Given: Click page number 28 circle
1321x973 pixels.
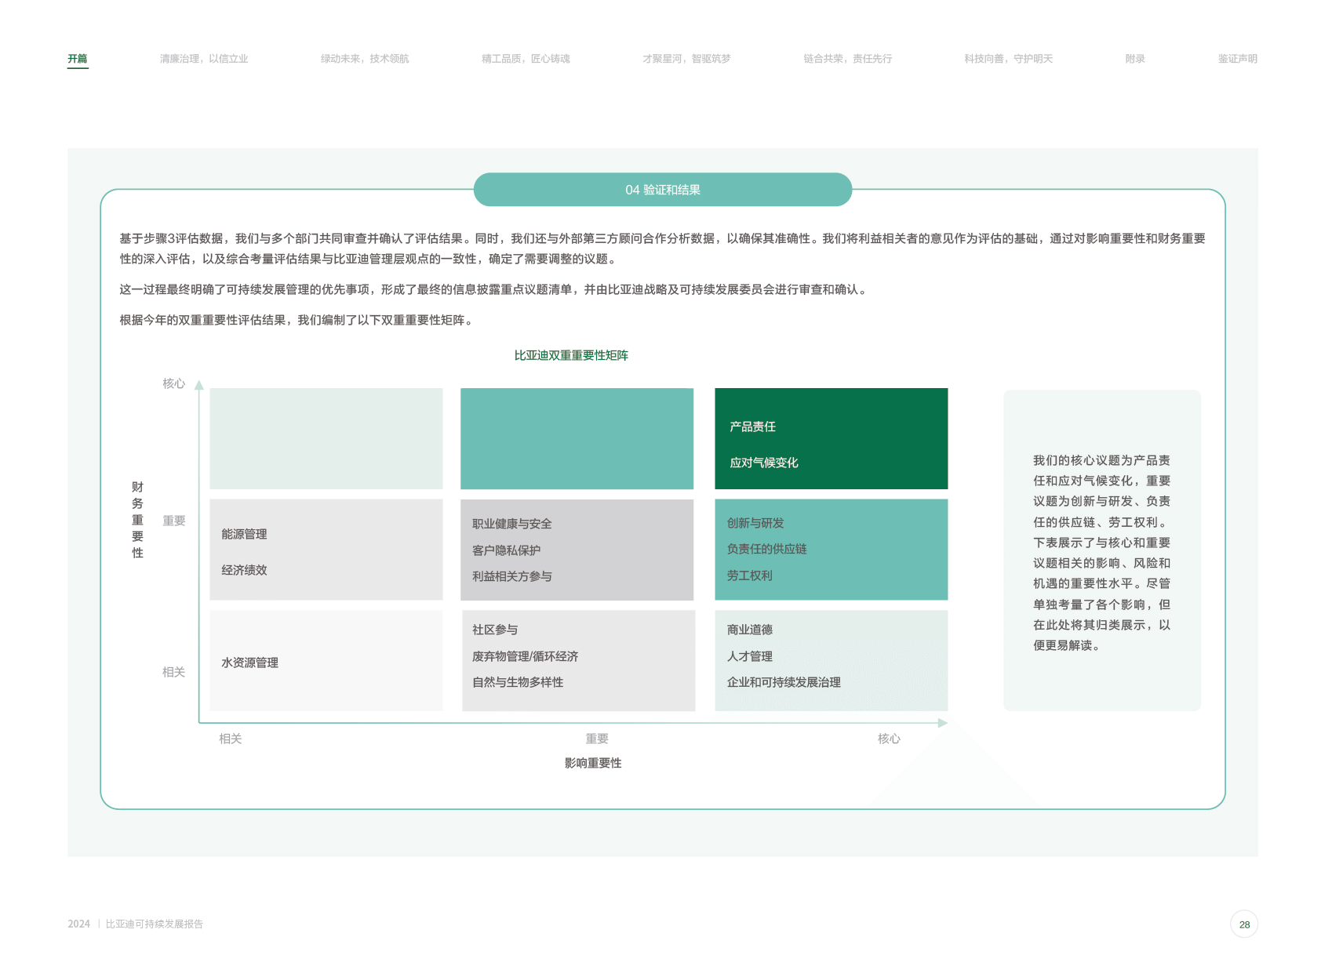Looking at the screenshot, I should 1243,924.
